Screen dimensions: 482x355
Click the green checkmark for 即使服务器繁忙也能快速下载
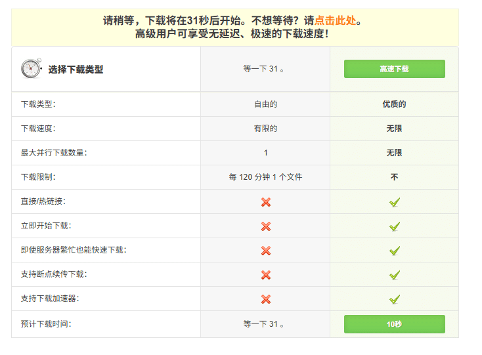click(x=394, y=251)
